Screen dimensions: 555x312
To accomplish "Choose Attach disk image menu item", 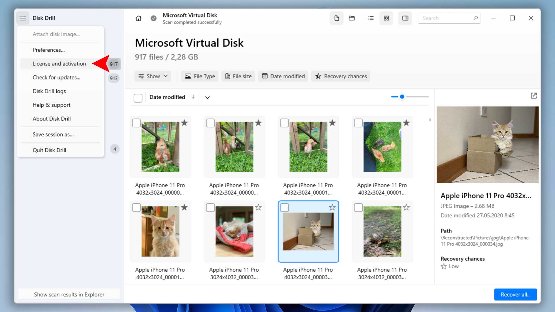I will [60, 34].
